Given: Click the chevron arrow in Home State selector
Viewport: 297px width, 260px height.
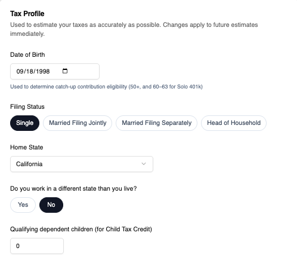Looking at the screenshot, I should tap(144, 164).
